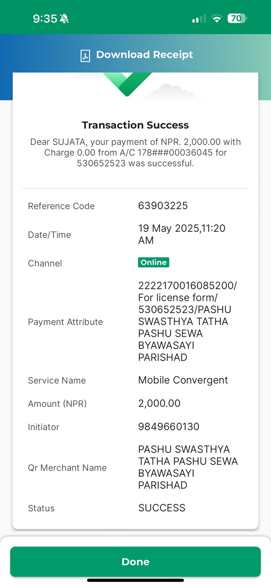Tap the home indicator bar at bottom
This screenshot has width=271, height=587.
point(135,580)
